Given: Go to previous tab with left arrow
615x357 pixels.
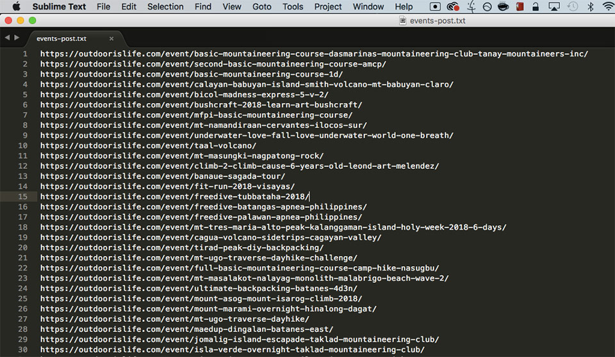Looking at the screenshot, I should [7, 38].
